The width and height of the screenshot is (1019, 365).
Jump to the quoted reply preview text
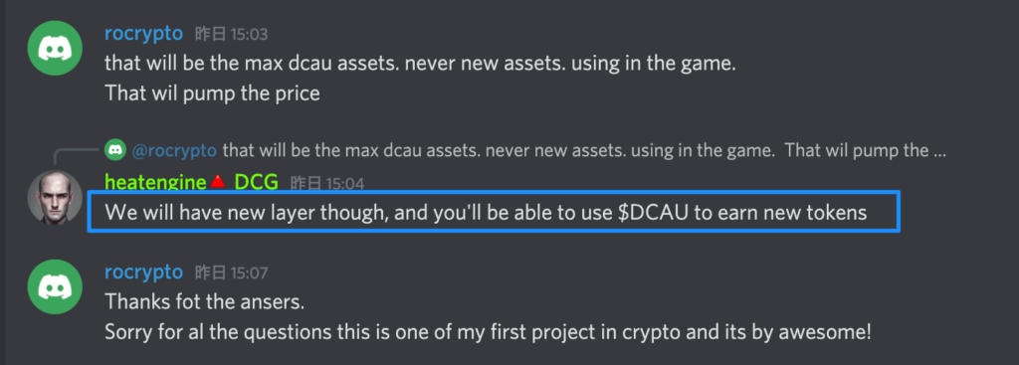(584, 151)
